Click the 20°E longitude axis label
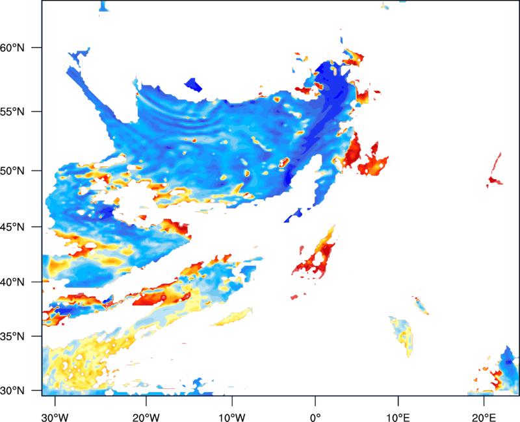The width and height of the screenshot is (520, 422). (484, 417)
